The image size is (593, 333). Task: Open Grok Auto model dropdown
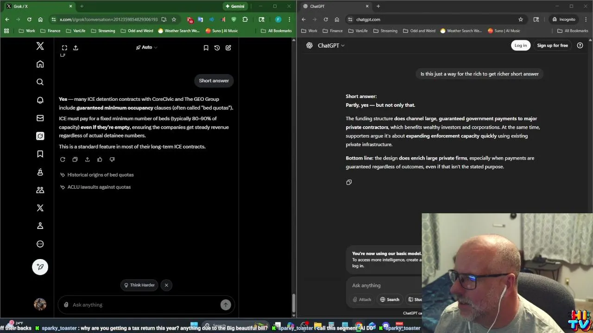click(146, 47)
